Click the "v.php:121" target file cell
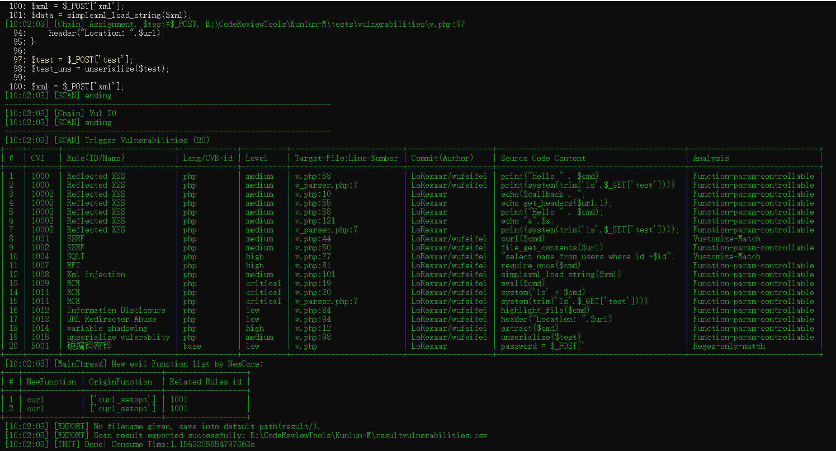The width and height of the screenshot is (836, 451). pos(315,221)
